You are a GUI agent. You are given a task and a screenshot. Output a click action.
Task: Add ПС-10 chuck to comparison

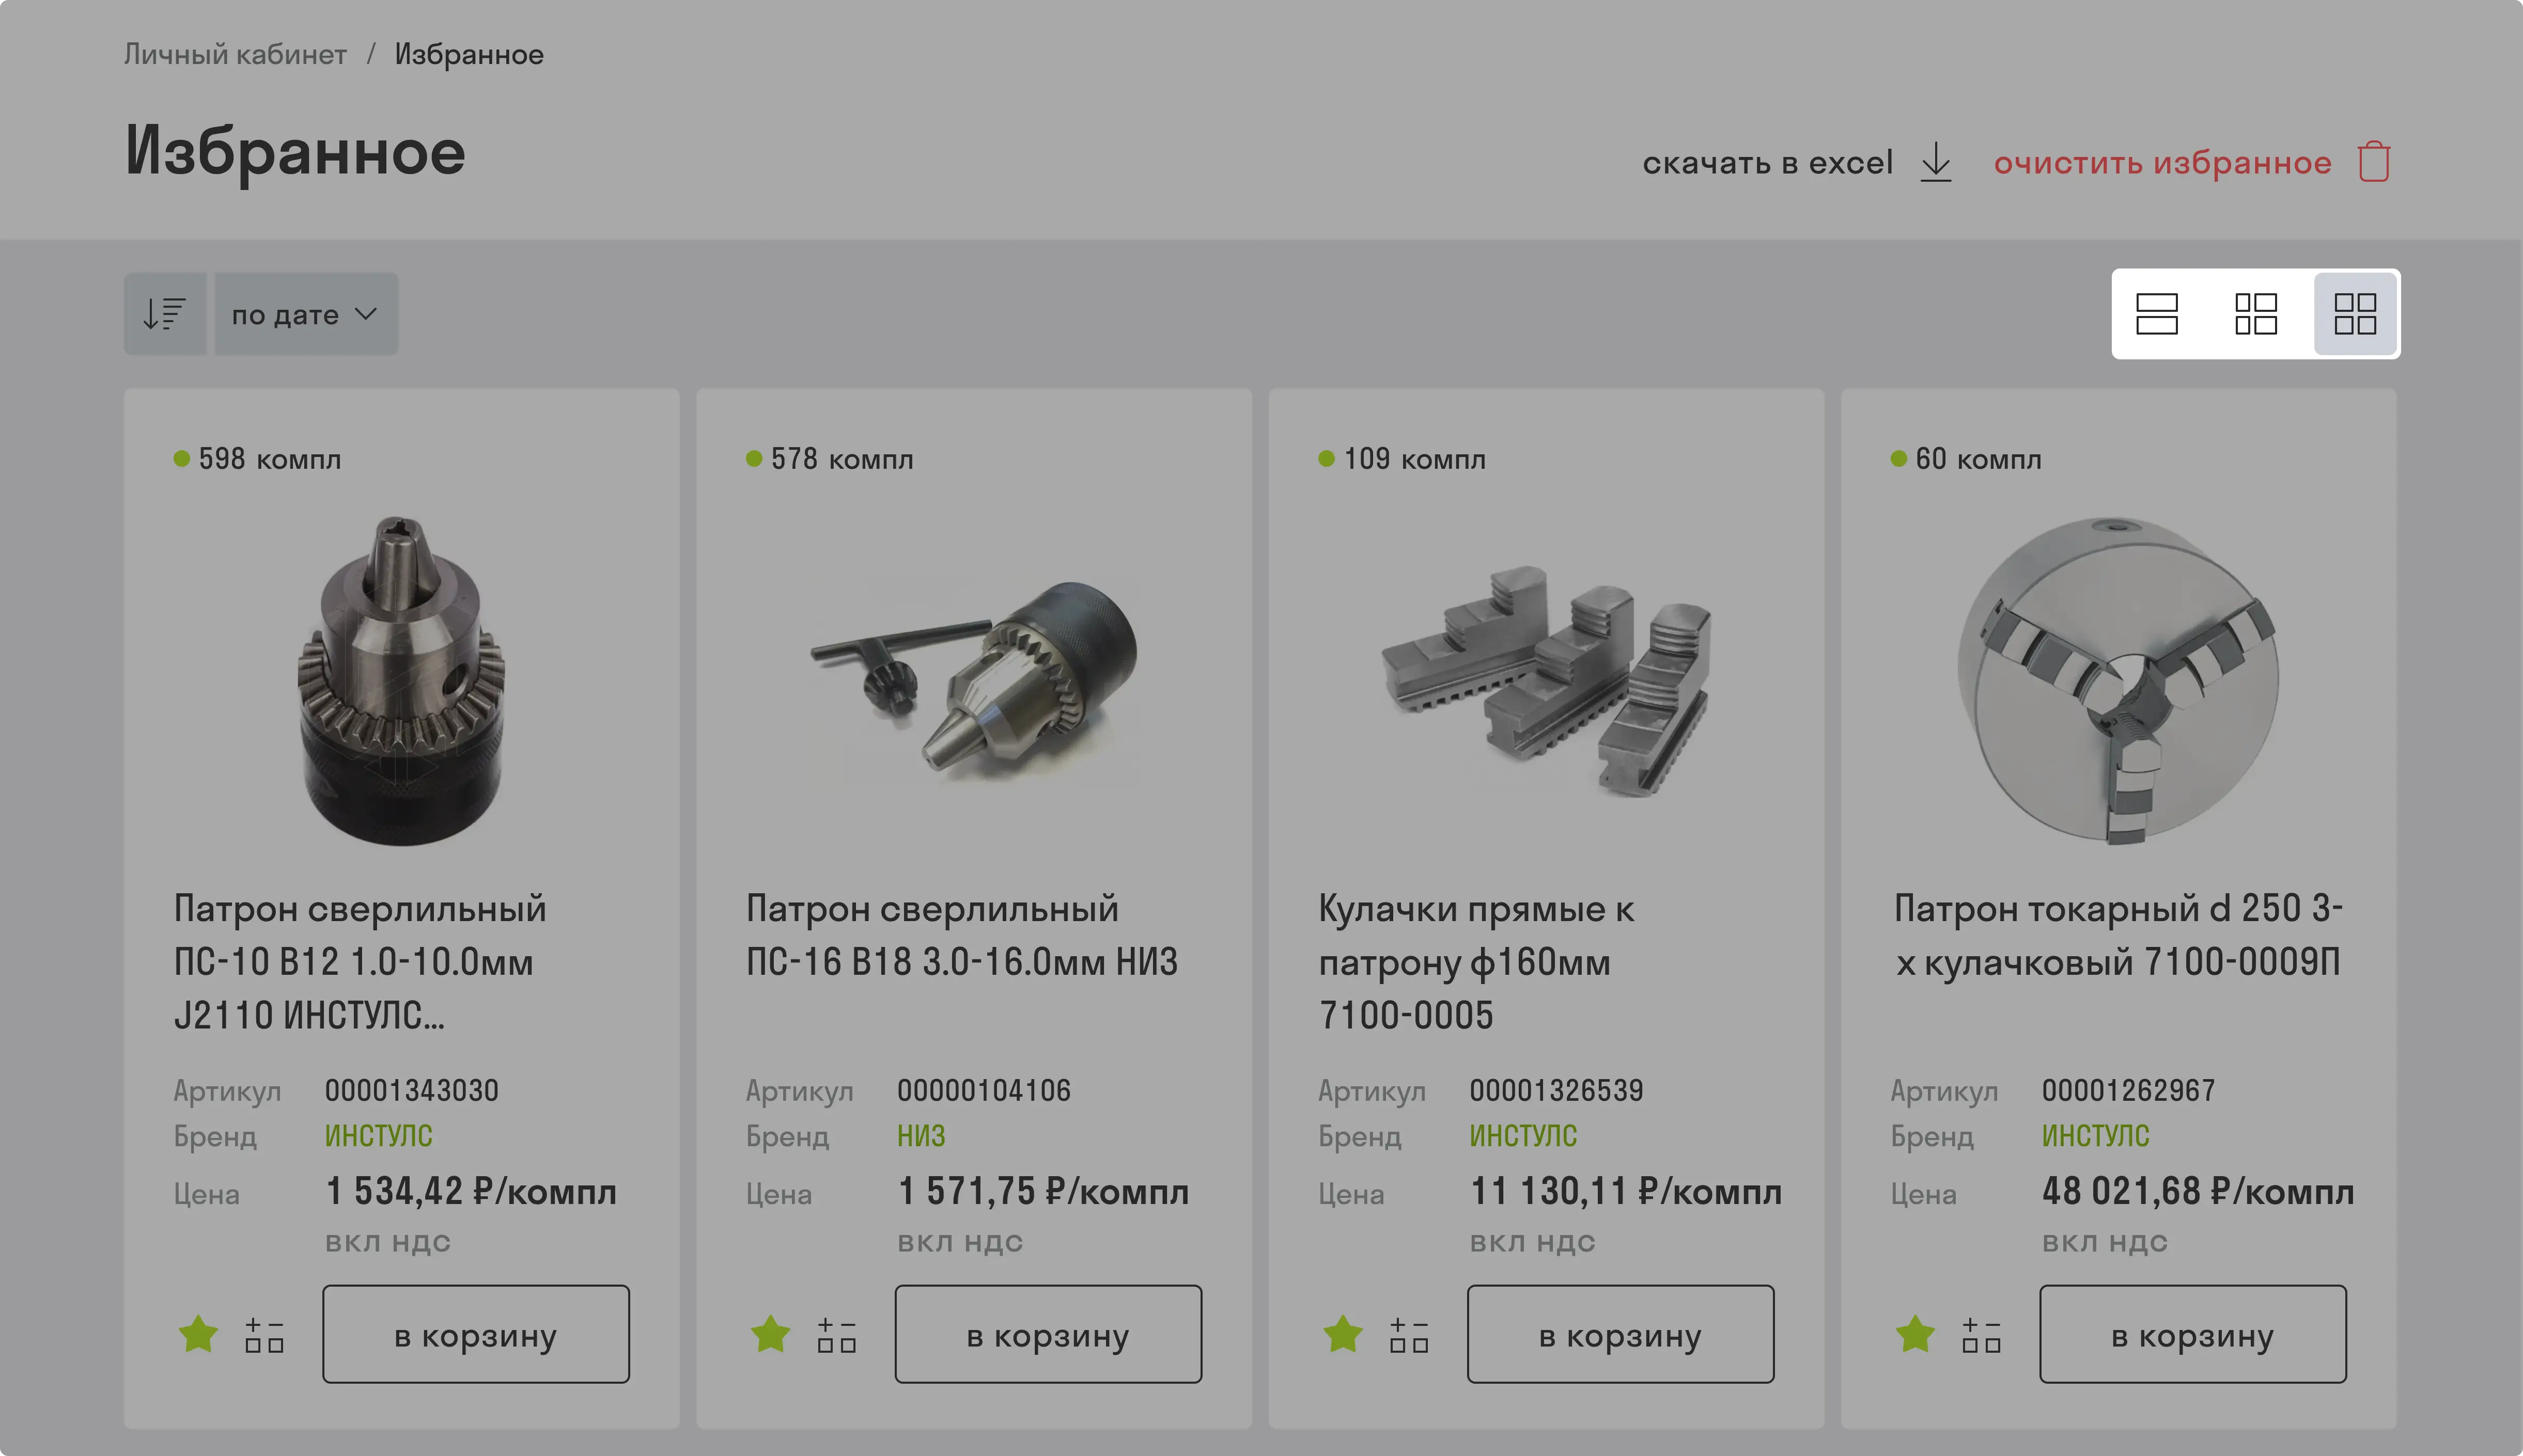[x=264, y=1335]
